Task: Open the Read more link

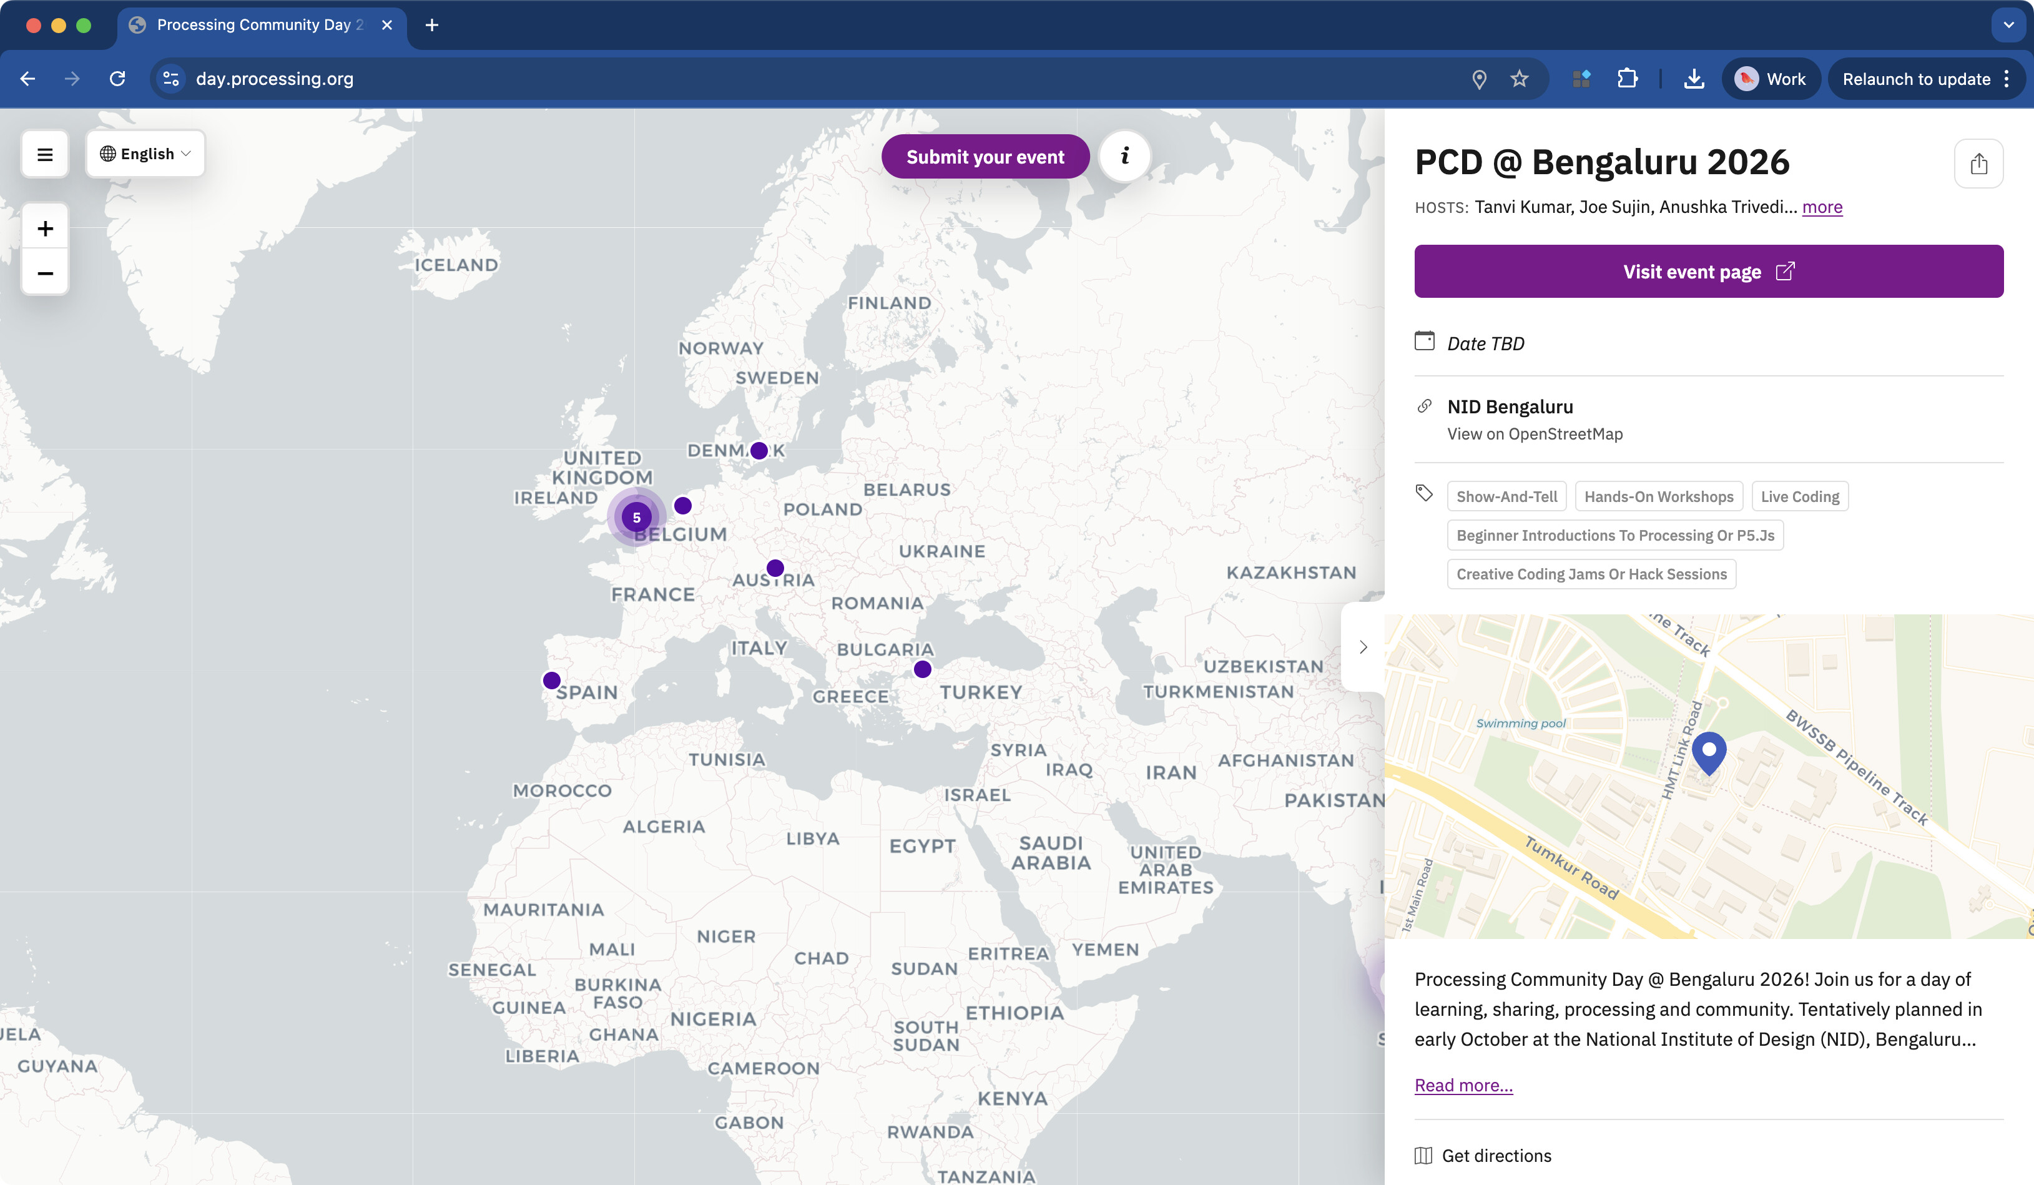Action: [1463, 1085]
